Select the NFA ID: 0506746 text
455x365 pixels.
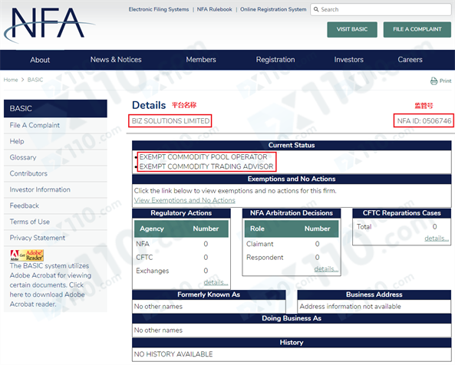424,121
